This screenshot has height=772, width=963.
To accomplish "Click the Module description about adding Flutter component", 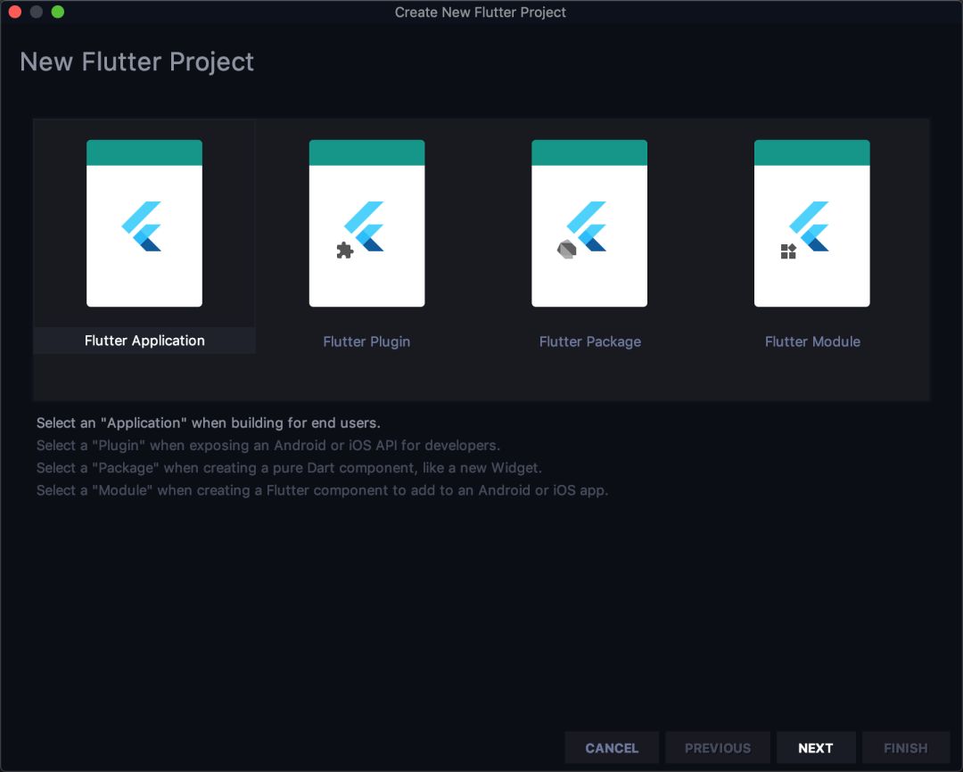I will (x=323, y=490).
